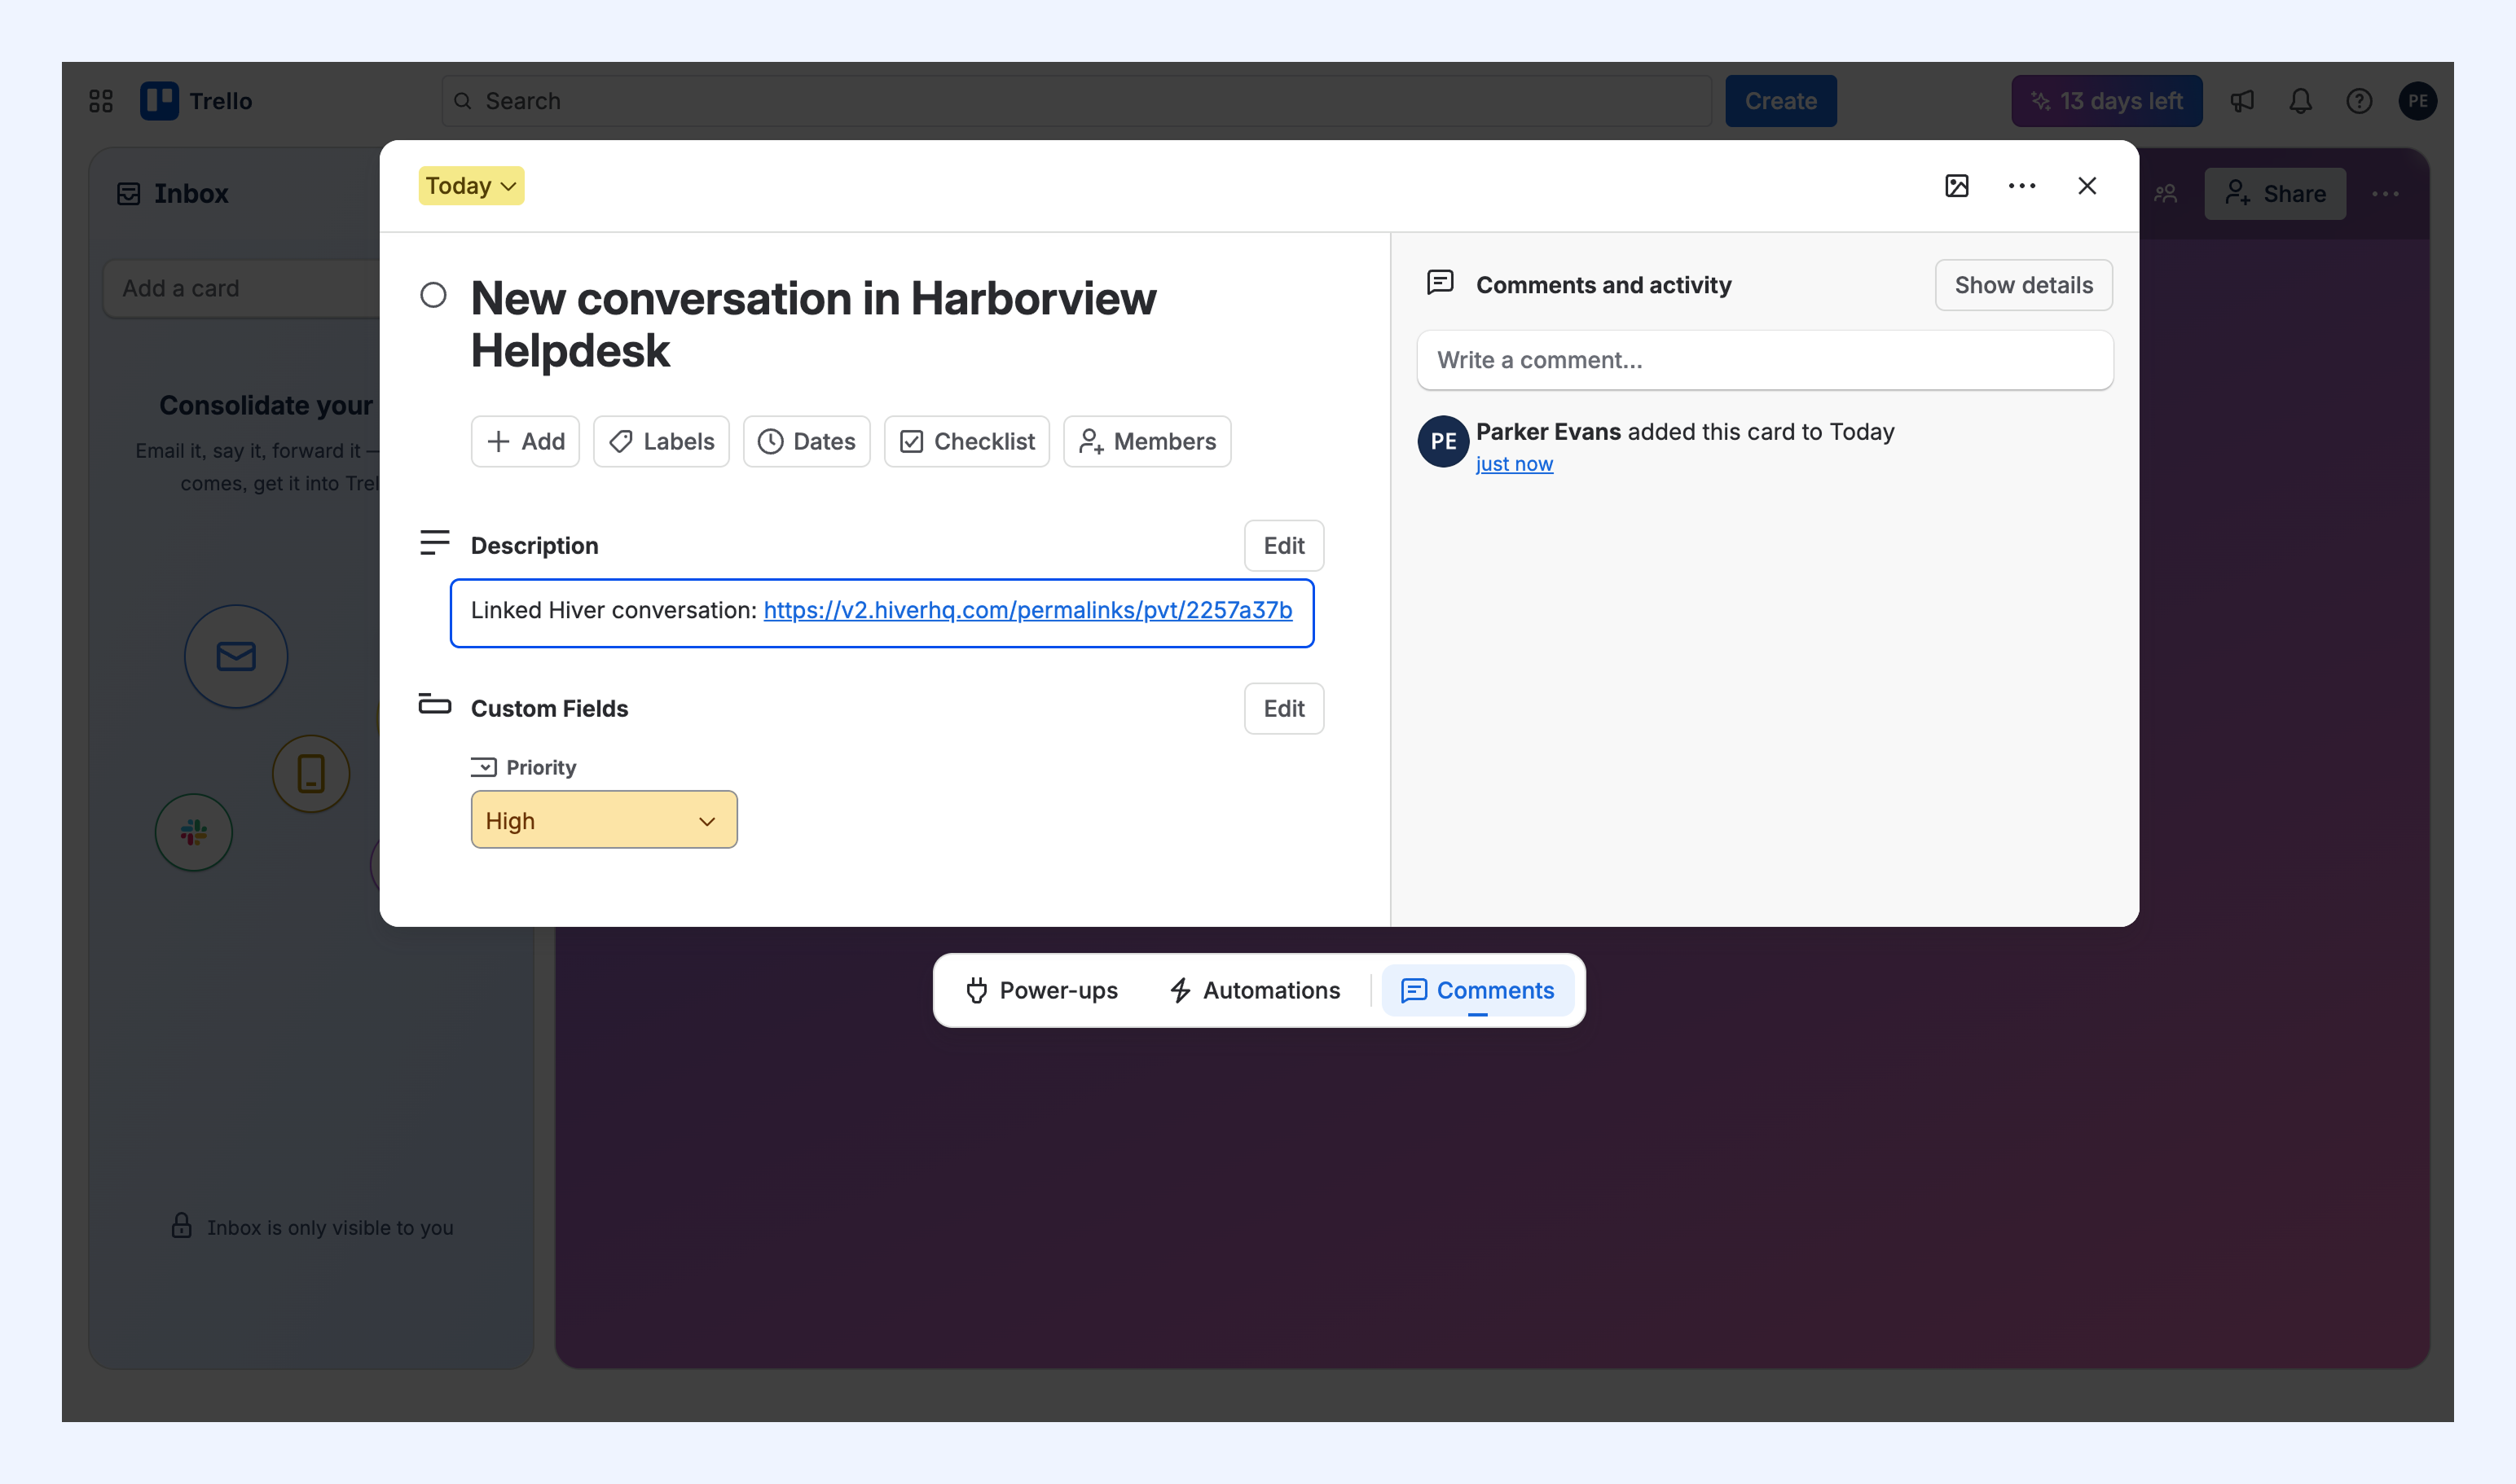Click the lock icon by Inbox visibility note
The width and height of the screenshot is (2516, 1484).
pos(181,1225)
